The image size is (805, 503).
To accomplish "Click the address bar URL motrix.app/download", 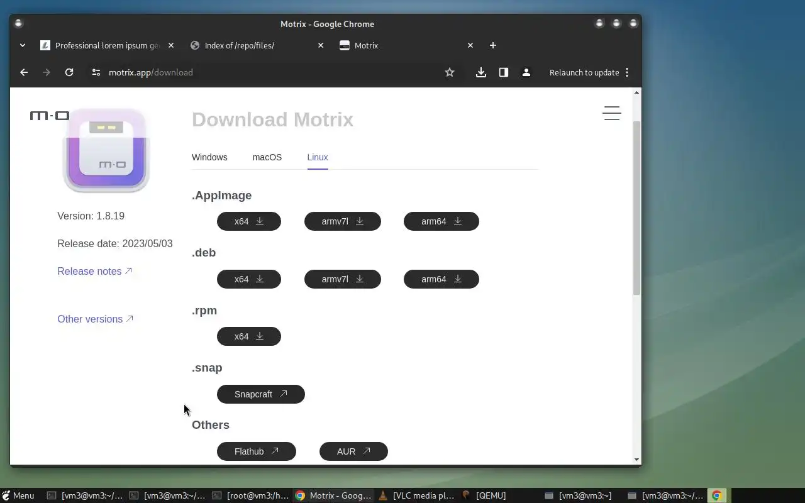I will click(151, 72).
